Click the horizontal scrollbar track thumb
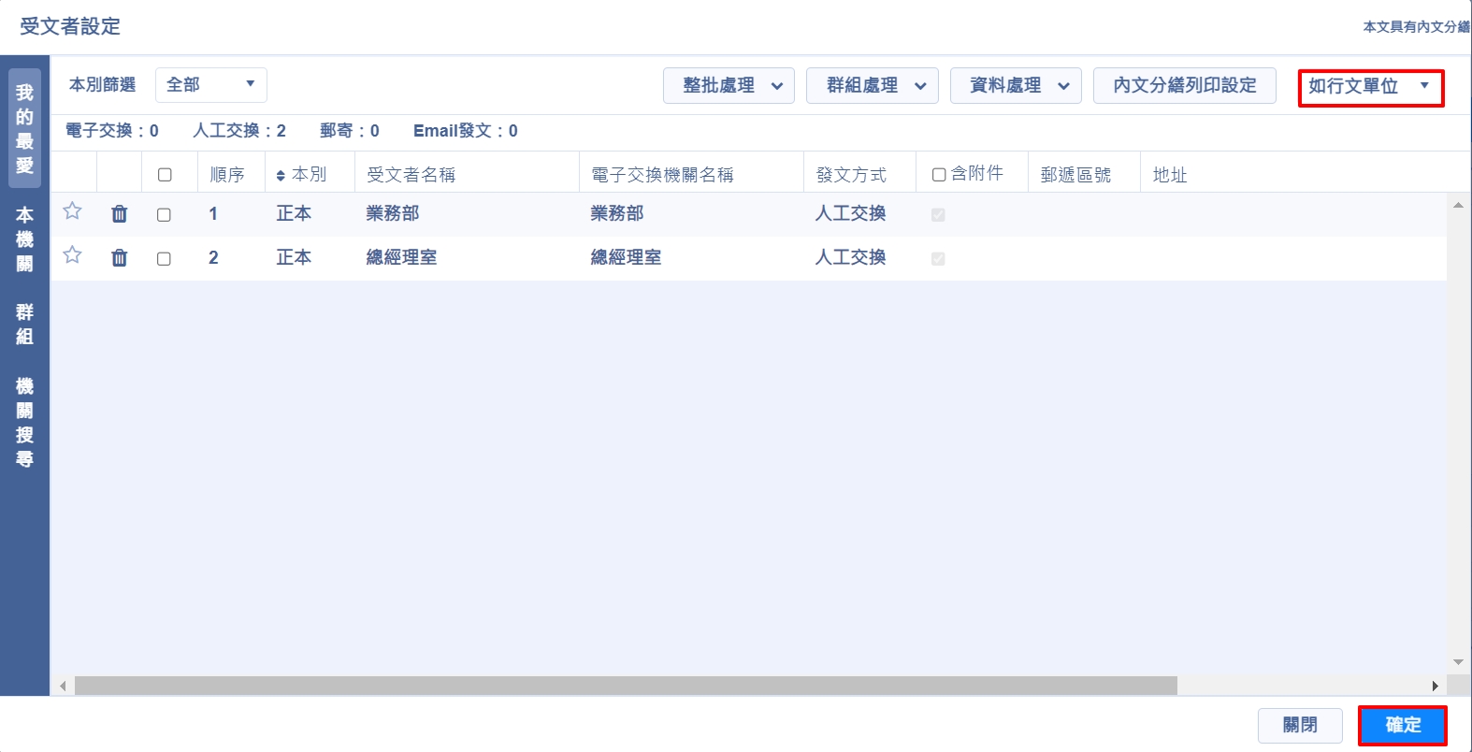The image size is (1472, 752). [x=625, y=686]
